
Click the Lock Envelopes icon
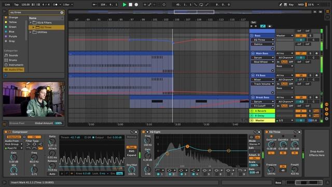click(x=270, y=26)
